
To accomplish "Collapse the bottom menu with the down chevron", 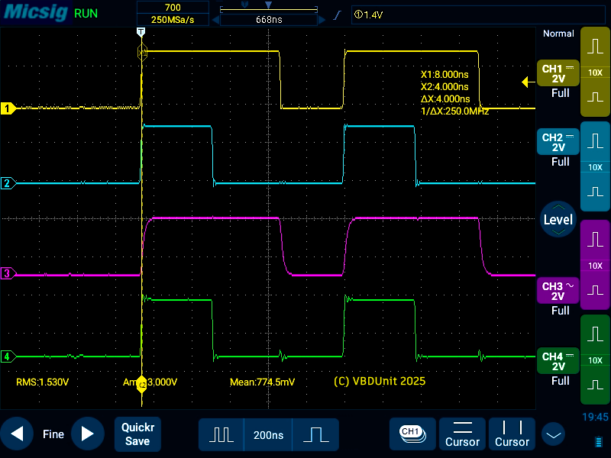I will pyautogui.click(x=552, y=433).
